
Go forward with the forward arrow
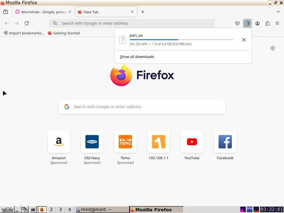coord(17,23)
